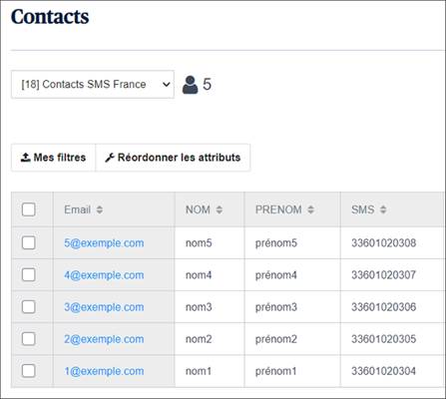Expand the list selector chevron arrow
The height and width of the screenshot is (399, 446).
(166, 85)
